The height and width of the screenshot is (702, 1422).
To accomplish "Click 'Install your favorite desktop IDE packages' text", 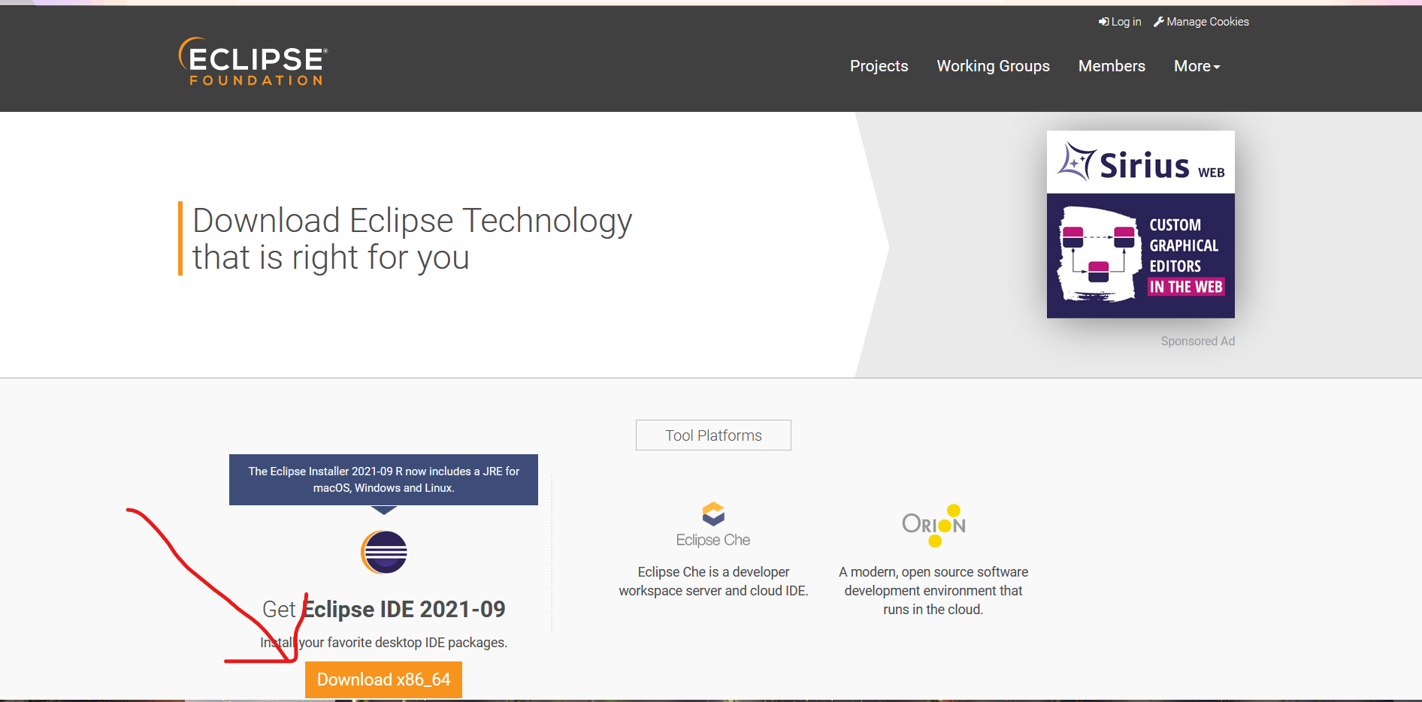I will (383, 643).
